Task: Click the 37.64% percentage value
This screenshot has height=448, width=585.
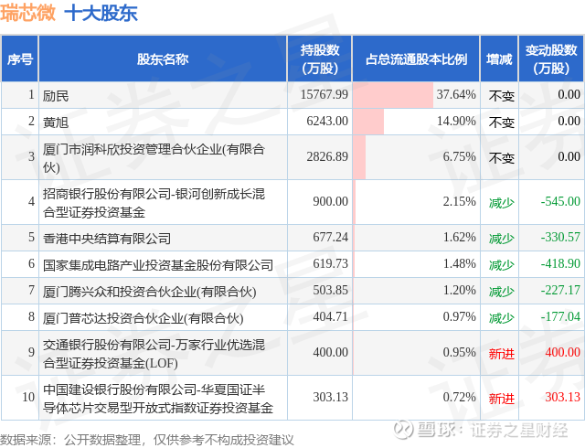Action: coord(456,94)
